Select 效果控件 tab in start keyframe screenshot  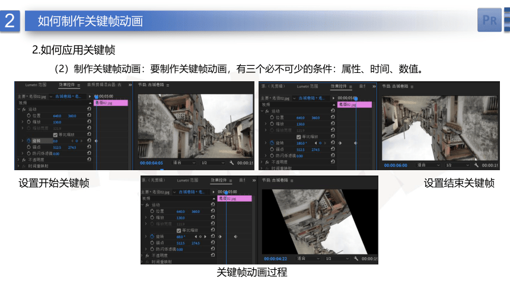66,85
